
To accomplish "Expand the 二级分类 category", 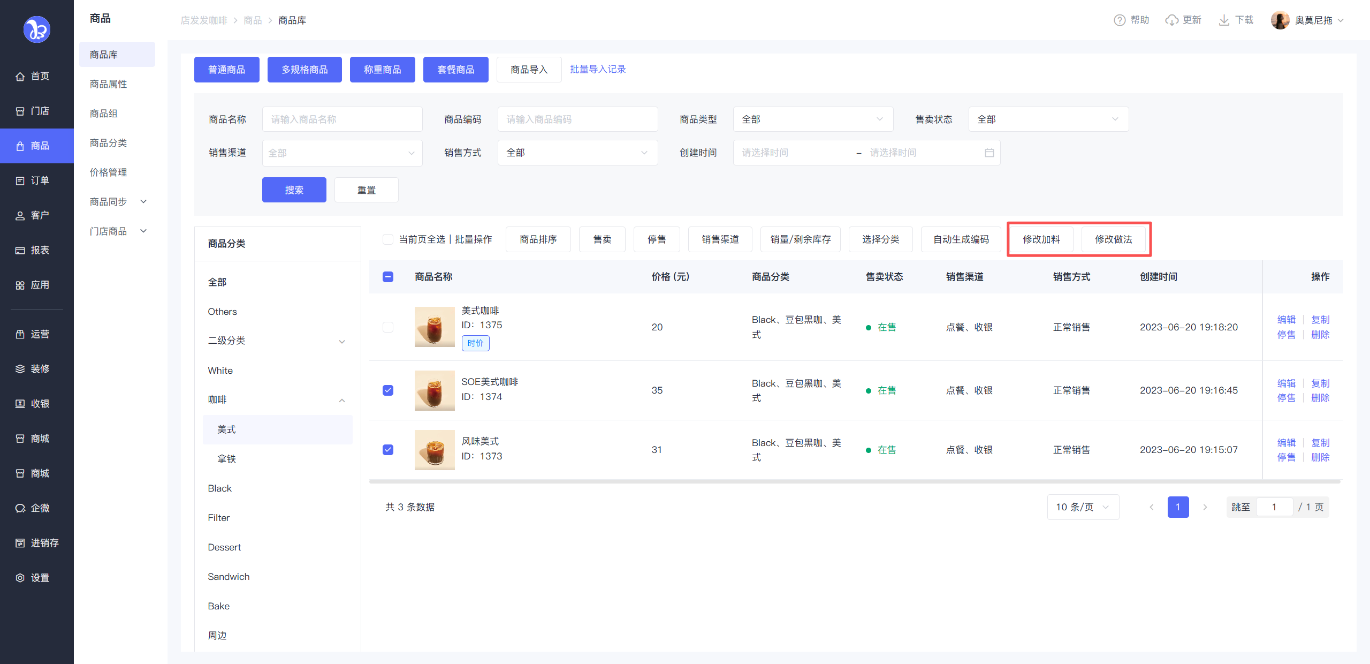I will tap(341, 341).
